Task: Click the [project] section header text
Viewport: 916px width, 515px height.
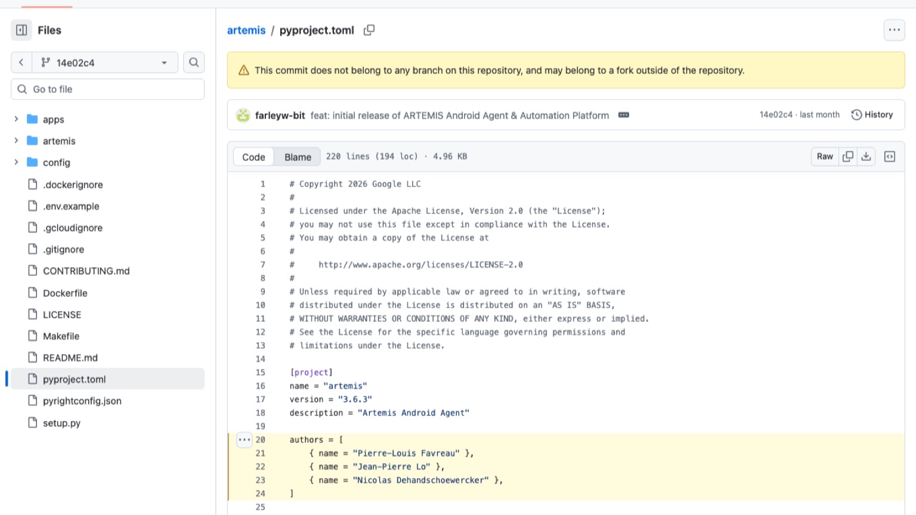Action: [311, 373]
